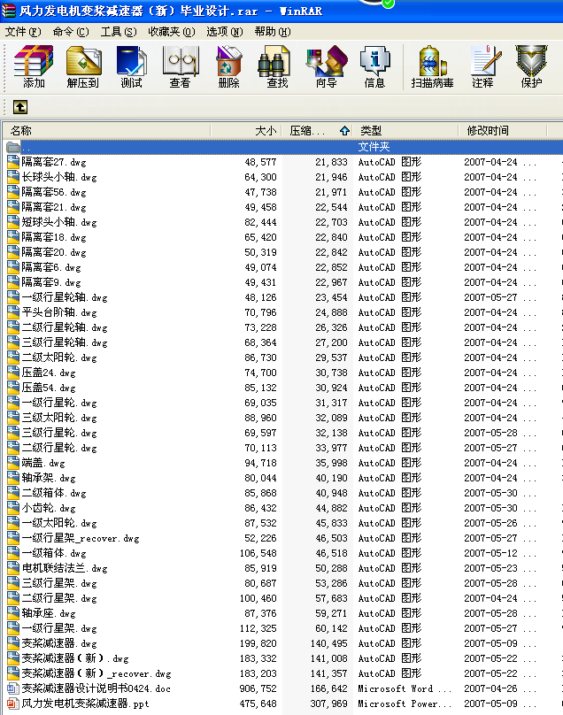Click the Word icon of 变桨减速器设计说明书0424.doc
This screenshot has height=715, width=563.
(13, 688)
